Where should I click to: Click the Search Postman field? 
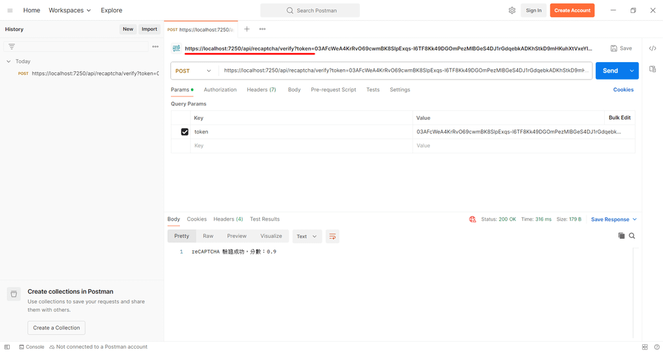[x=310, y=10]
